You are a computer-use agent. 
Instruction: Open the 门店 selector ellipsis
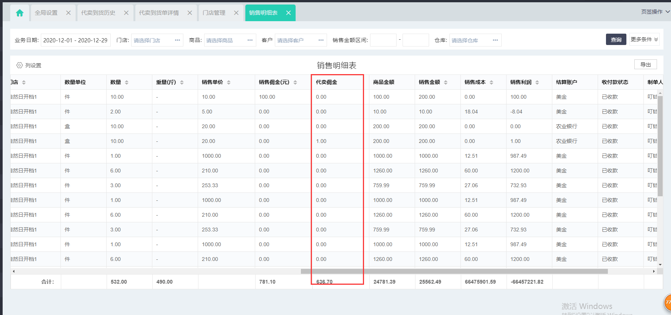[x=177, y=40]
